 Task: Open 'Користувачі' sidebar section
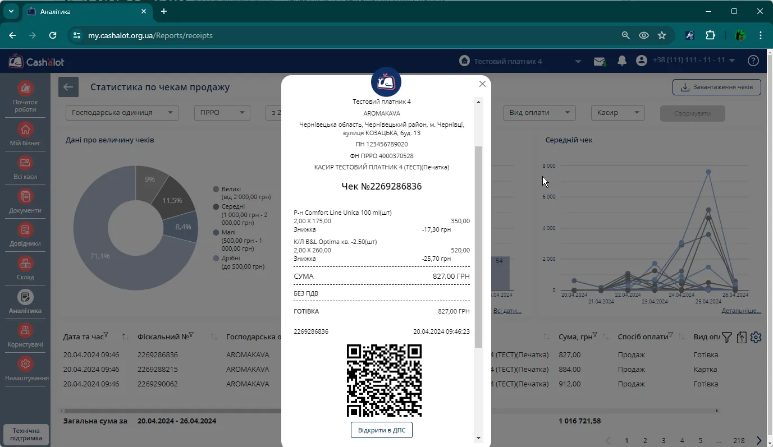point(25,335)
